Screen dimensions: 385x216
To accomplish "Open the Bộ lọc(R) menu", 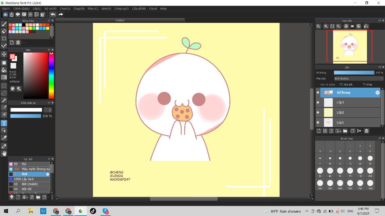I will pos(51,9).
